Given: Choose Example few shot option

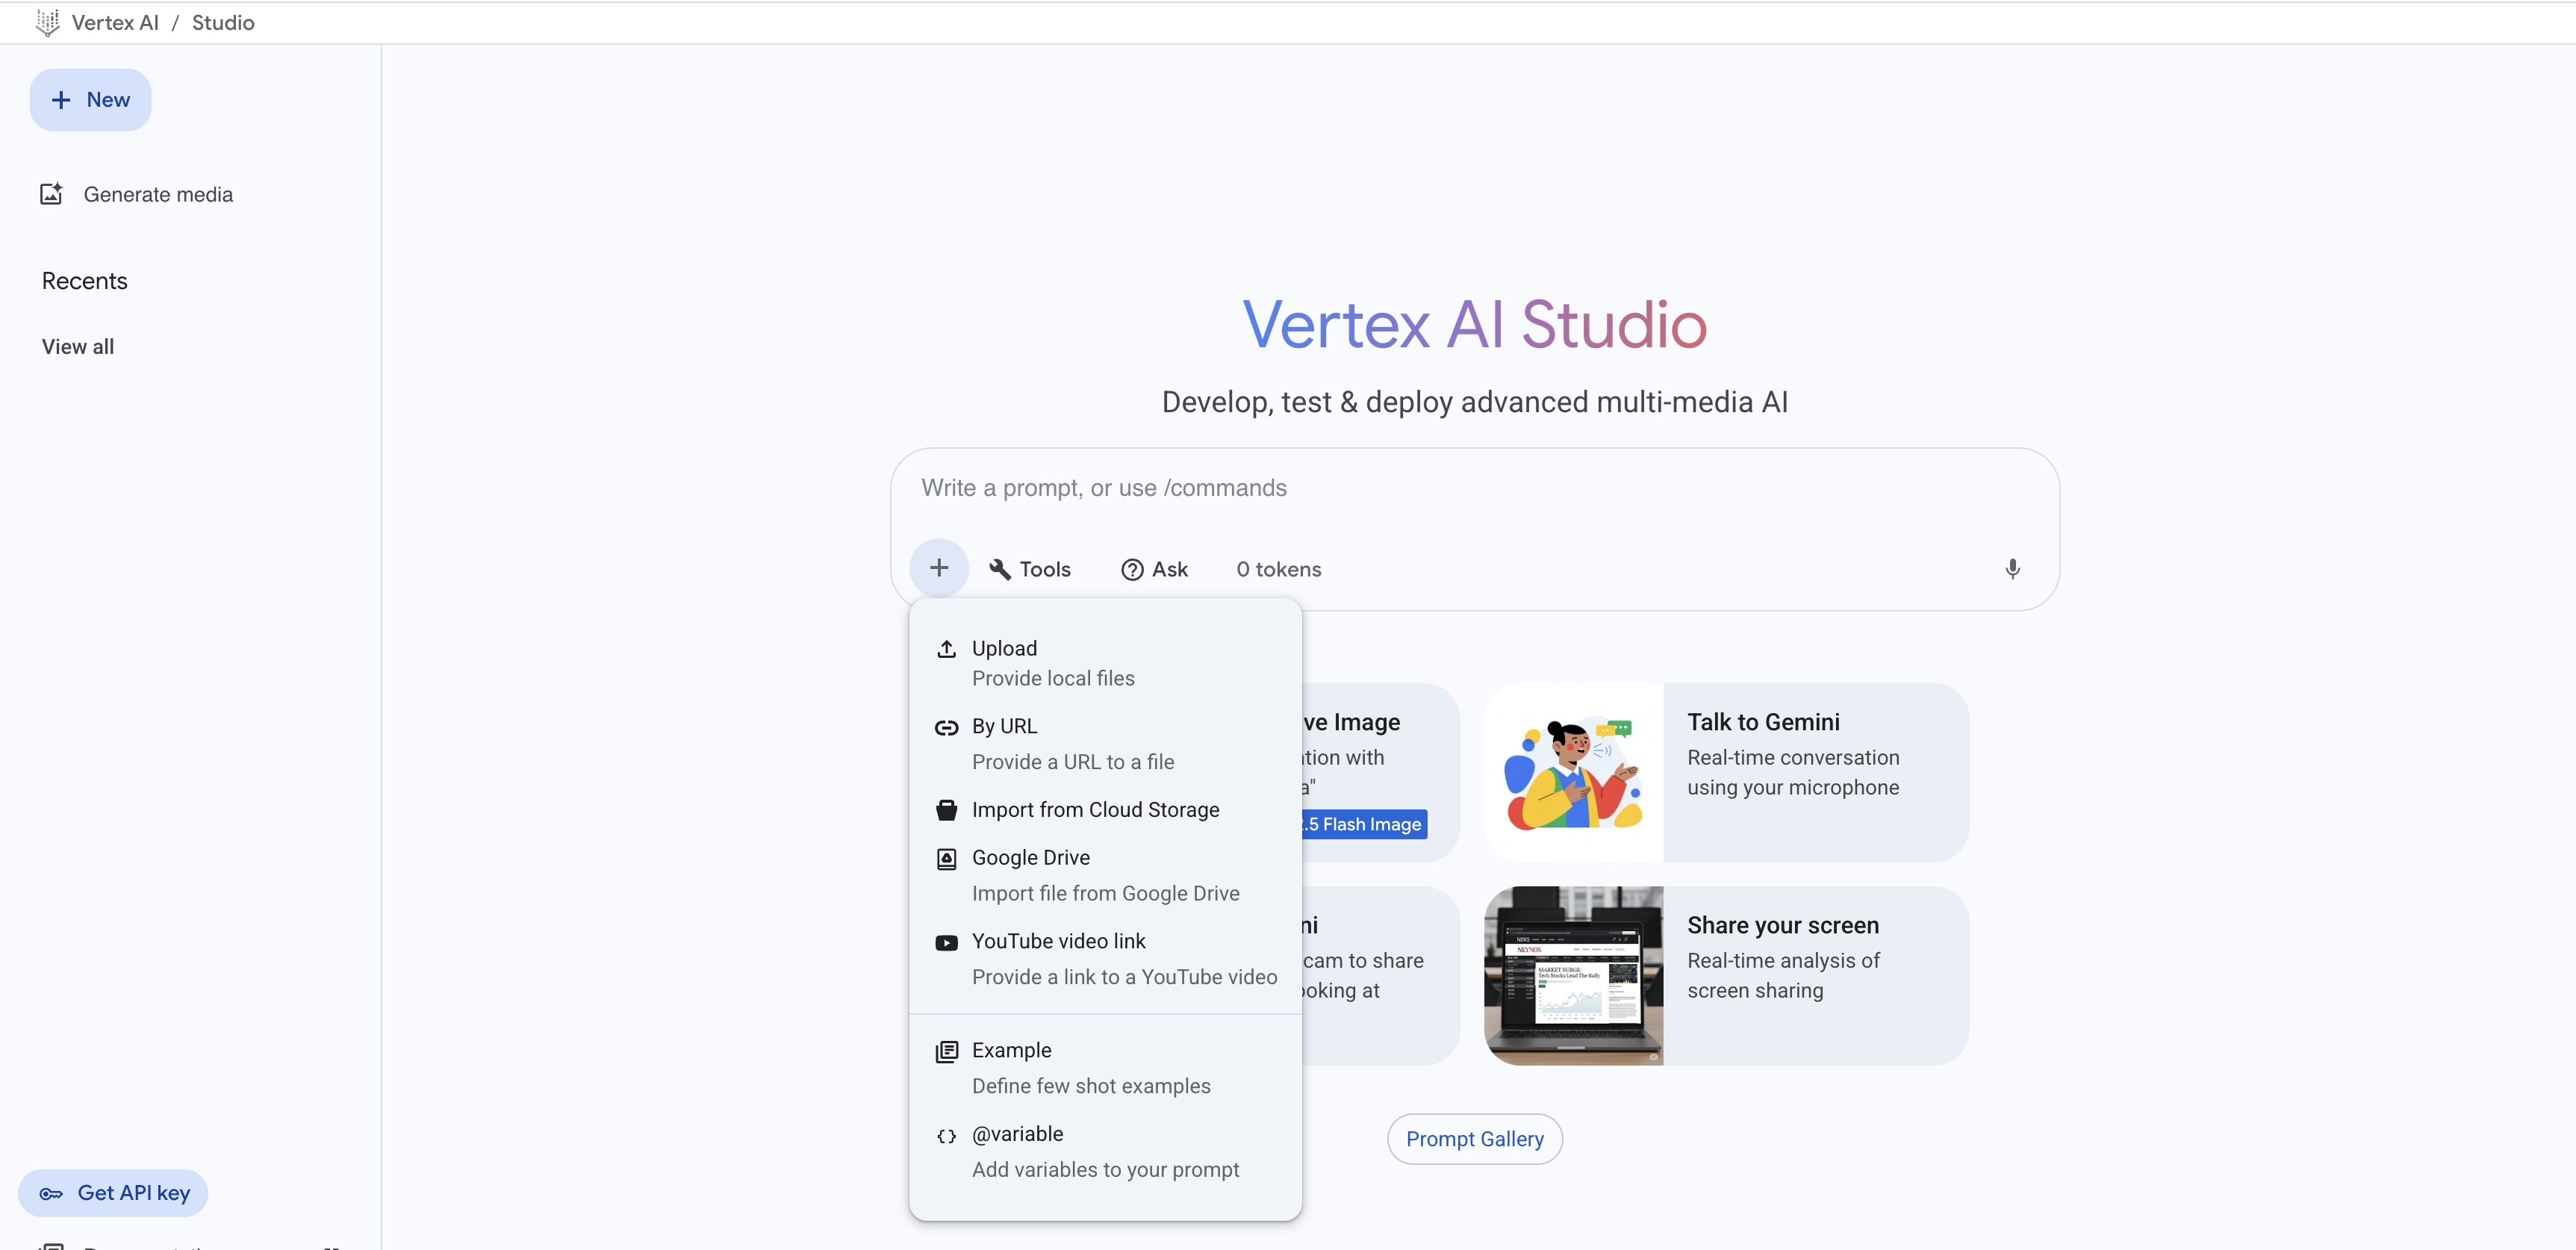Looking at the screenshot, I should click(1105, 1068).
